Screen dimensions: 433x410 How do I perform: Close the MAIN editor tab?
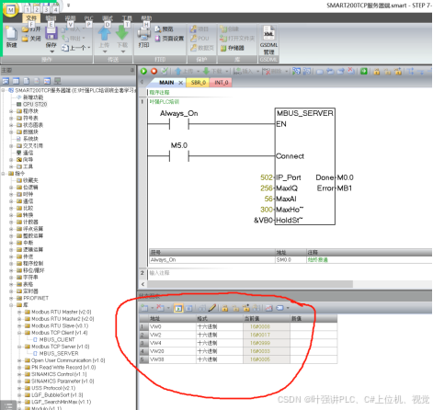[x=181, y=83]
